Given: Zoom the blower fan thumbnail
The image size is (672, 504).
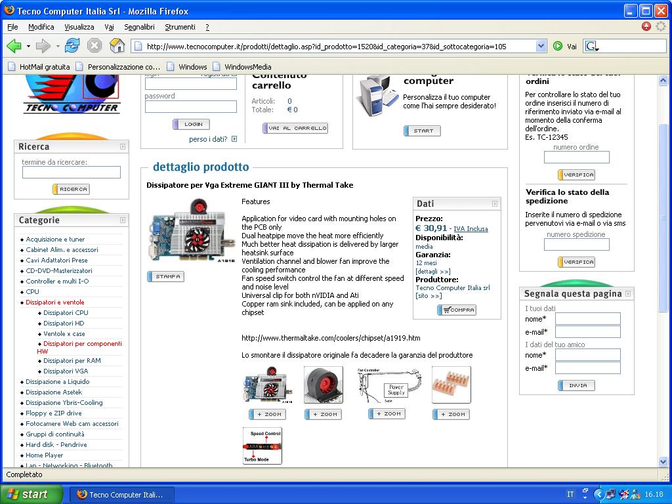Looking at the screenshot, I should click(x=323, y=415).
